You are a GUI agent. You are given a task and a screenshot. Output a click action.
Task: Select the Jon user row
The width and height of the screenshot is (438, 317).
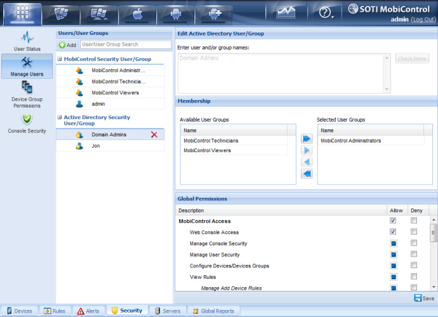110,146
